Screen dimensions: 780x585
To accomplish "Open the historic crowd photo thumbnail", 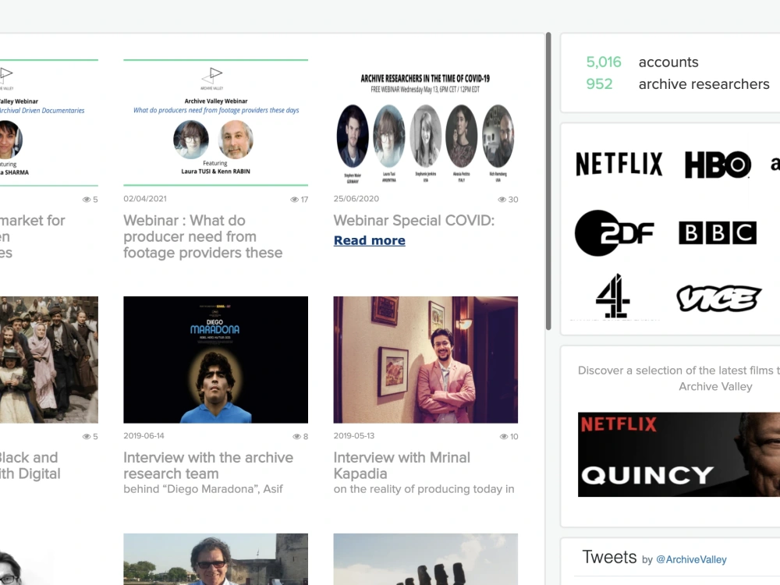I will tap(48, 360).
